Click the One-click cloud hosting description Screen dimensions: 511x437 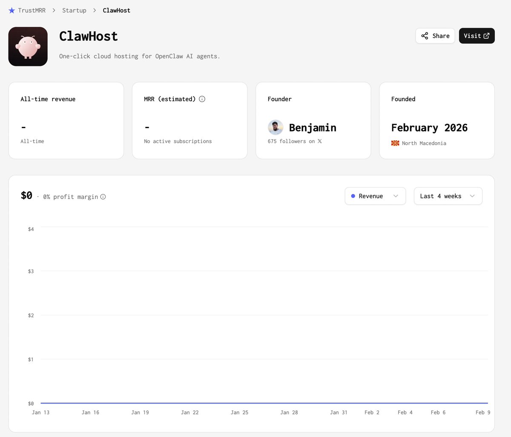coord(140,56)
